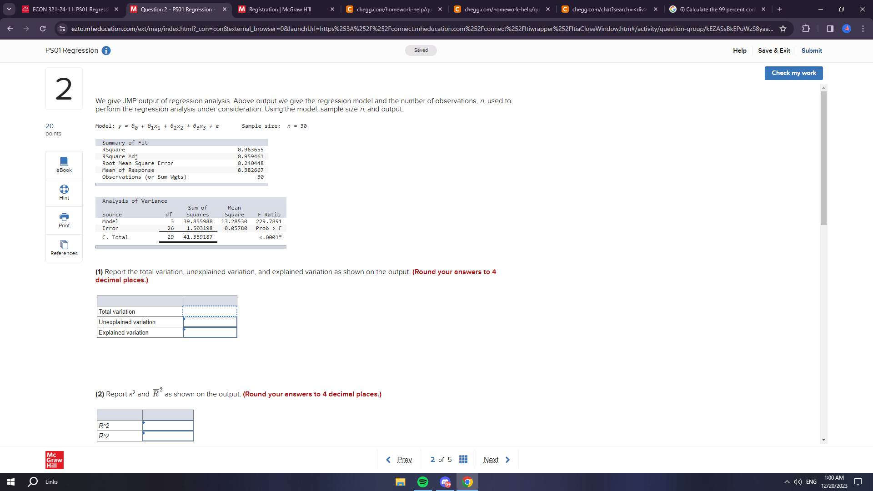Click the Hint icon in the sidebar
Viewport: 873px width, 491px height.
64,192
